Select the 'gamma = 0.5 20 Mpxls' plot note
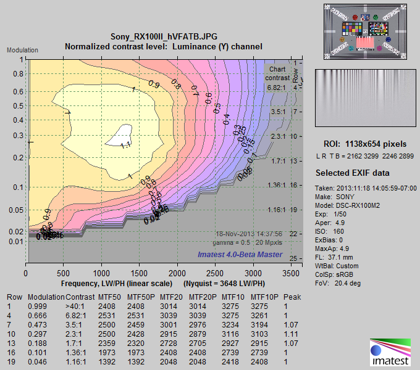The image size is (420, 370). pos(247,242)
